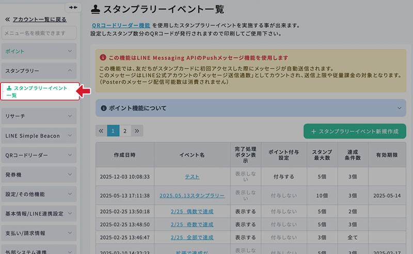Expand the ポイント機能について panel

(251, 108)
